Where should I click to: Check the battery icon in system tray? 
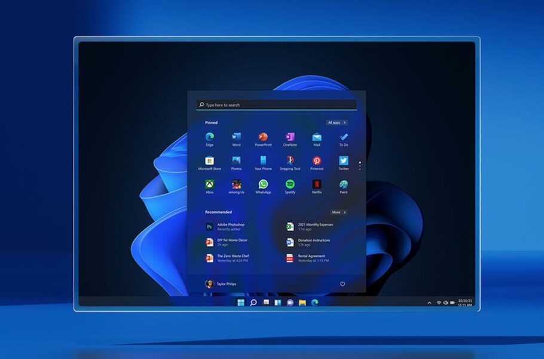(453, 303)
